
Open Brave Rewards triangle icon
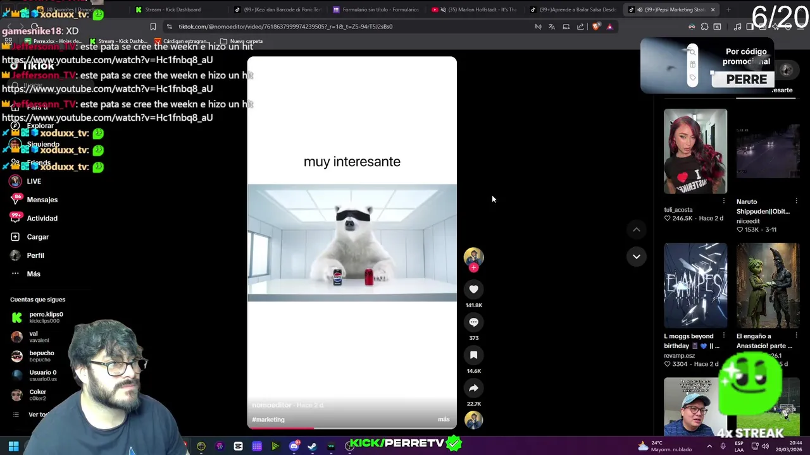click(609, 27)
